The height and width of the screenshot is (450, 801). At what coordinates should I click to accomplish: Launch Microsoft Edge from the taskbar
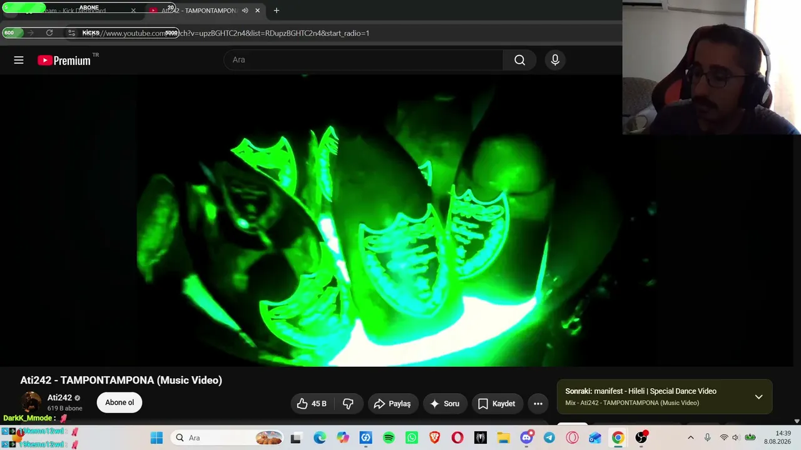320,437
